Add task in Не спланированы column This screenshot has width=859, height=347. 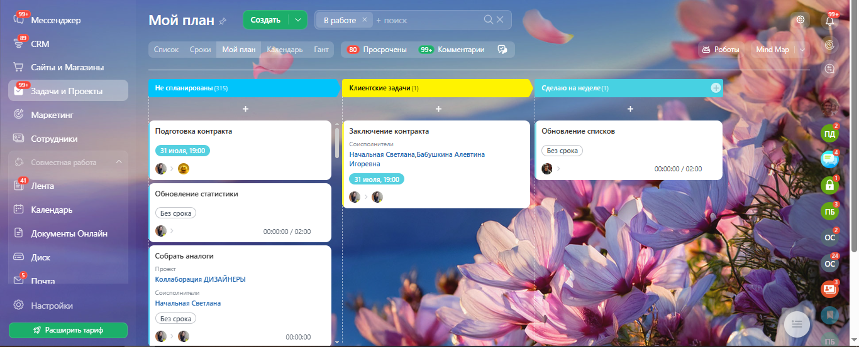[245, 109]
